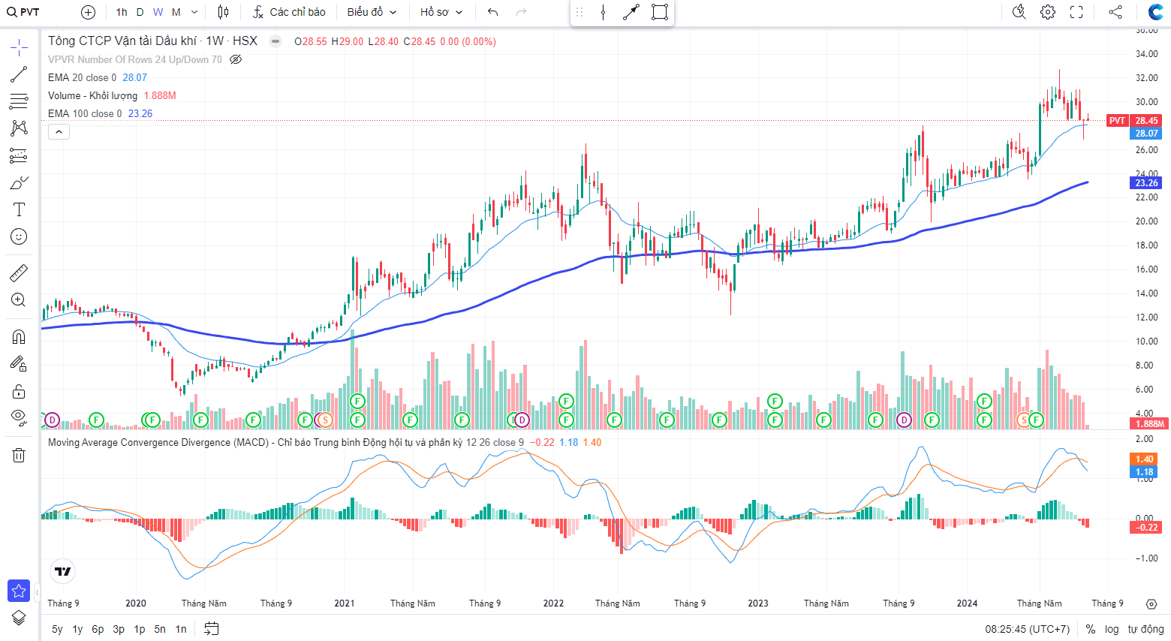Screen dimensions: 1171x641
Task: Open chart settings gear icon
Action: 1048,12
